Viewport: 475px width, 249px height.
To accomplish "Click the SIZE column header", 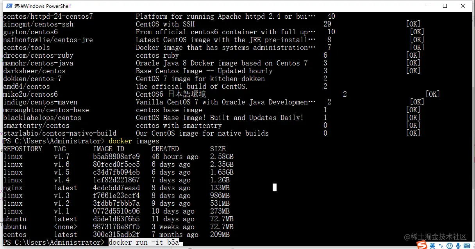I will pyautogui.click(x=218, y=149).
